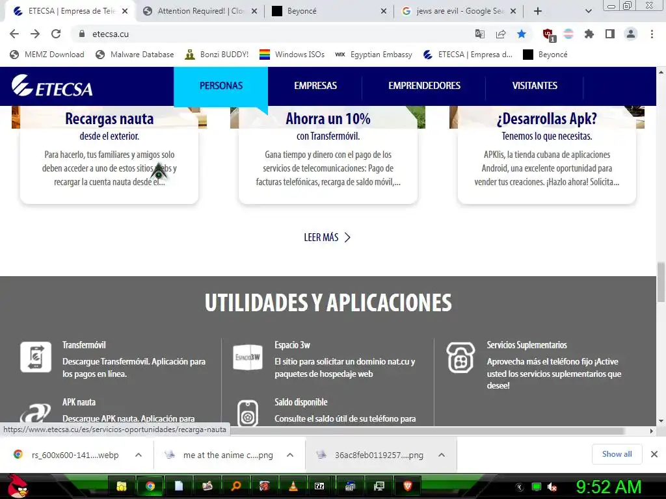Image resolution: width=666 pixels, height=499 pixels.
Task: Expand the tab search chevron
Action: coord(588,11)
